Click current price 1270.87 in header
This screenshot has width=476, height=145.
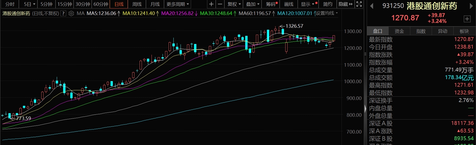[x=405, y=18]
